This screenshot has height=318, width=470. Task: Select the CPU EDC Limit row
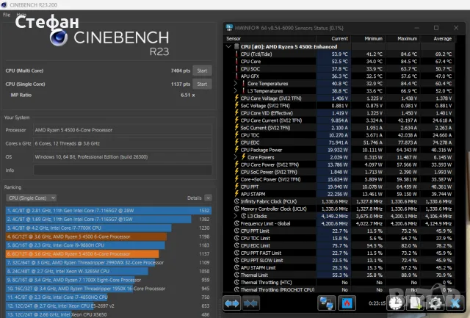click(339, 245)
